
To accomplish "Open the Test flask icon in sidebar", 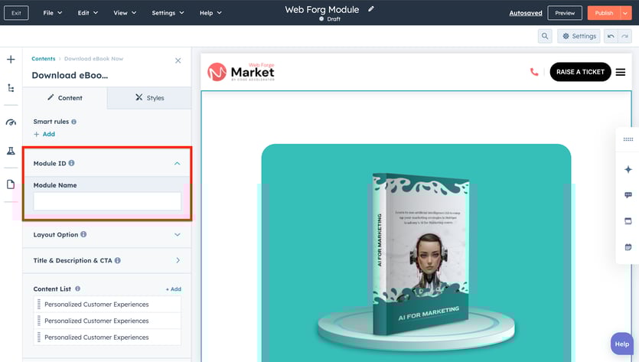I will [x=11, y=152].
